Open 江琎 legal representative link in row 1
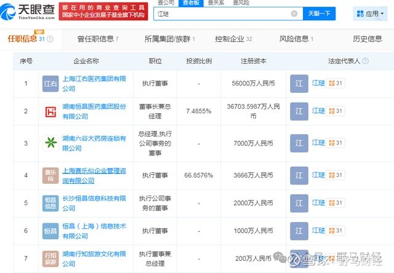Screen dimensions: 394x273 (x=318, y=83)
